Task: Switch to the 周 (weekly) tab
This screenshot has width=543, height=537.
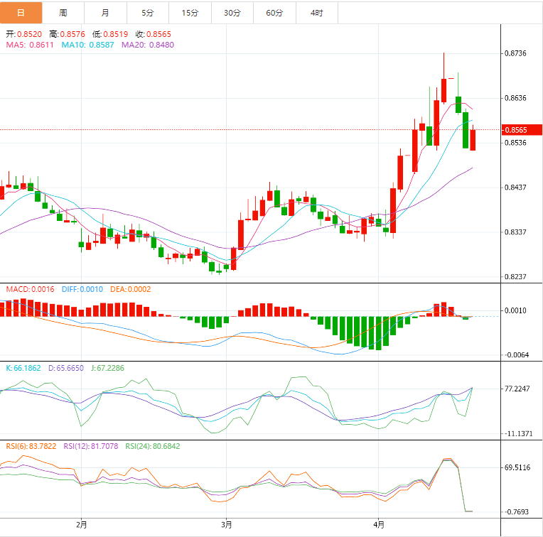Action: [x=63, y=13]
